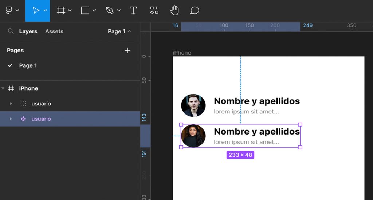This screenshot has height=200, width=373.
Task: Switch to the Assets tab
Action: (x=54, y=31)
